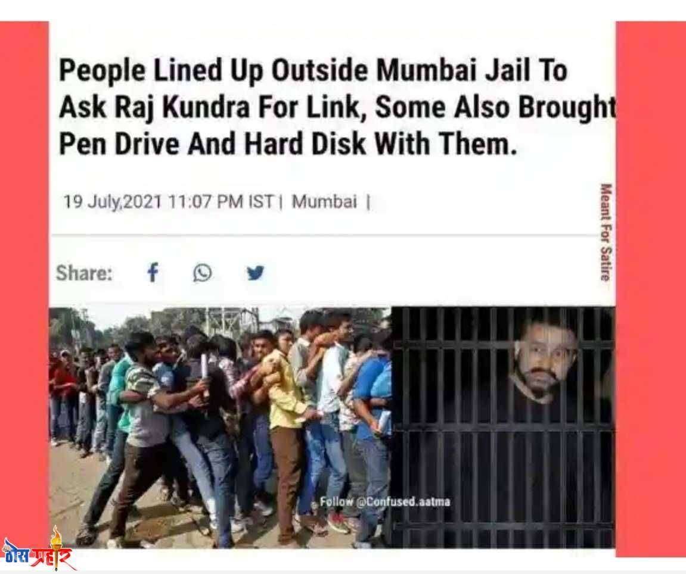Click the Hindi text watermark logo
This screenshot has width=686, height=574.
(37, 555)
